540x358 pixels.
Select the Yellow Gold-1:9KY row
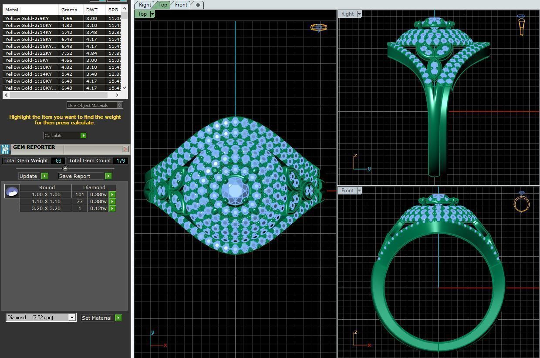(x=62, y=60)
